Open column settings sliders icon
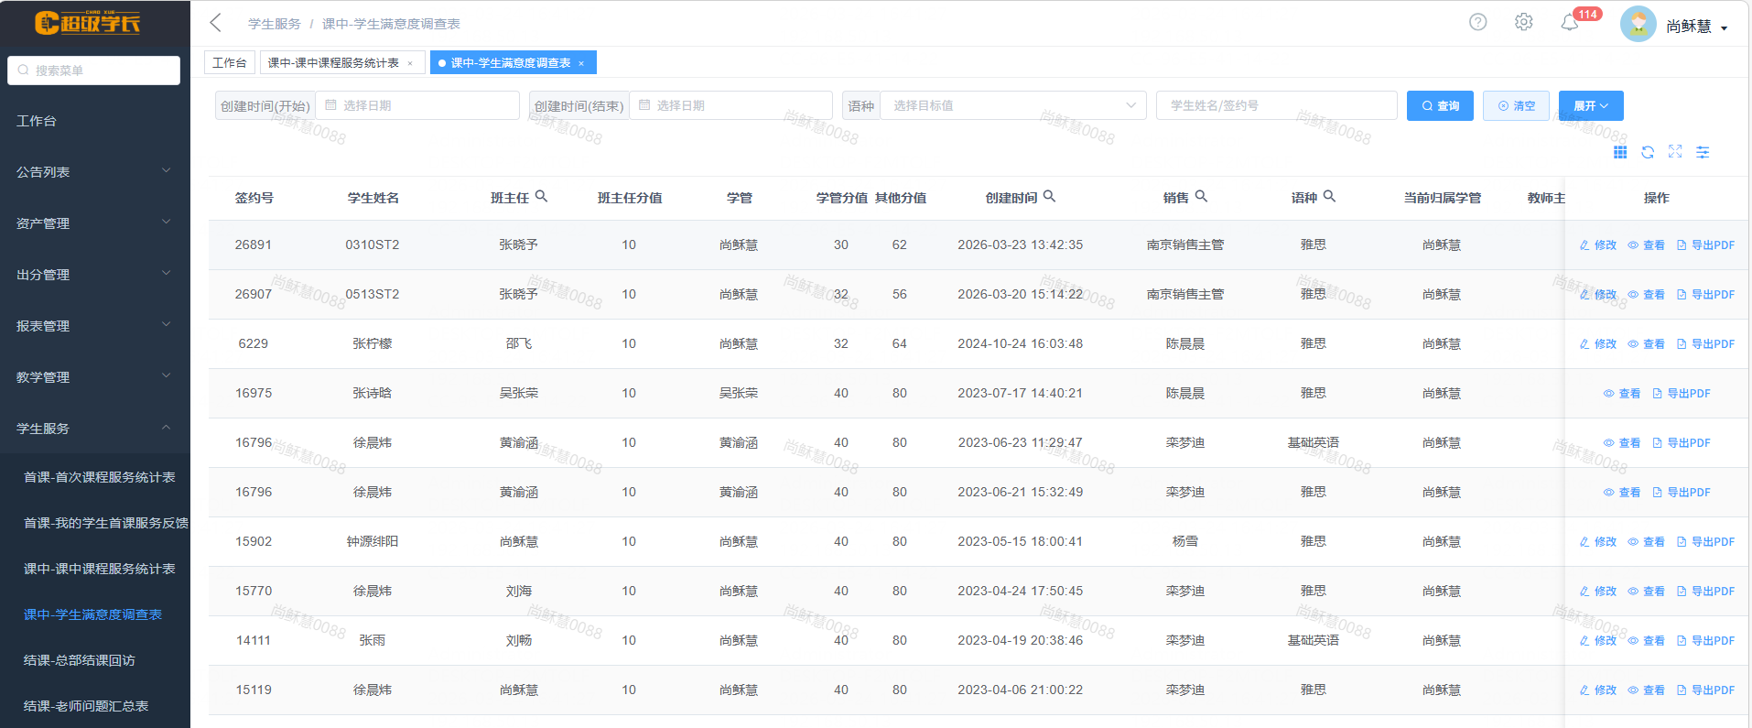1752x728 pixels. (x=1703, y=152)
